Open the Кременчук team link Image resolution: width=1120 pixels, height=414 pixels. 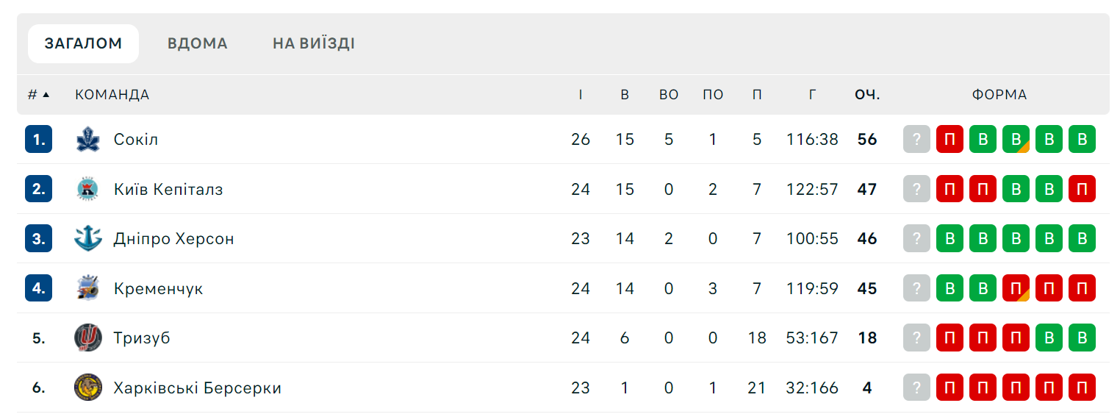click(x=158, y=288)
